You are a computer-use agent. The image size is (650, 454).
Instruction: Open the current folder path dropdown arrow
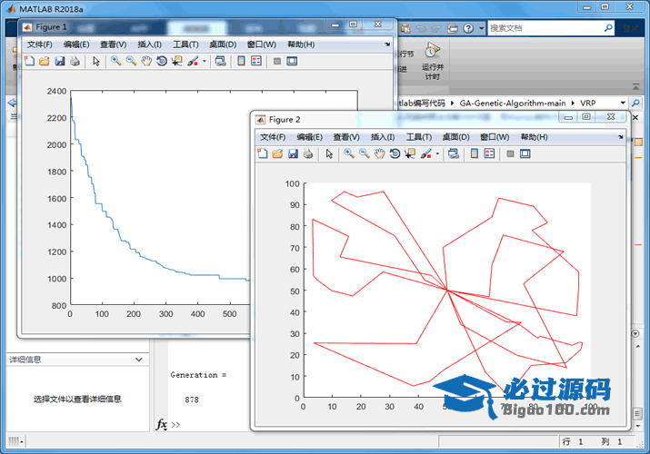[623, 103]
